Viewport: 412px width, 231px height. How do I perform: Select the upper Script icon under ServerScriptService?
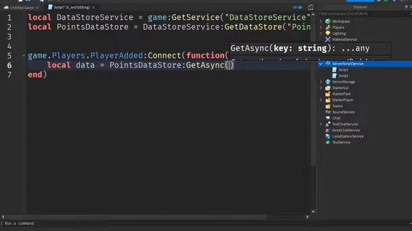pos(334,70)
